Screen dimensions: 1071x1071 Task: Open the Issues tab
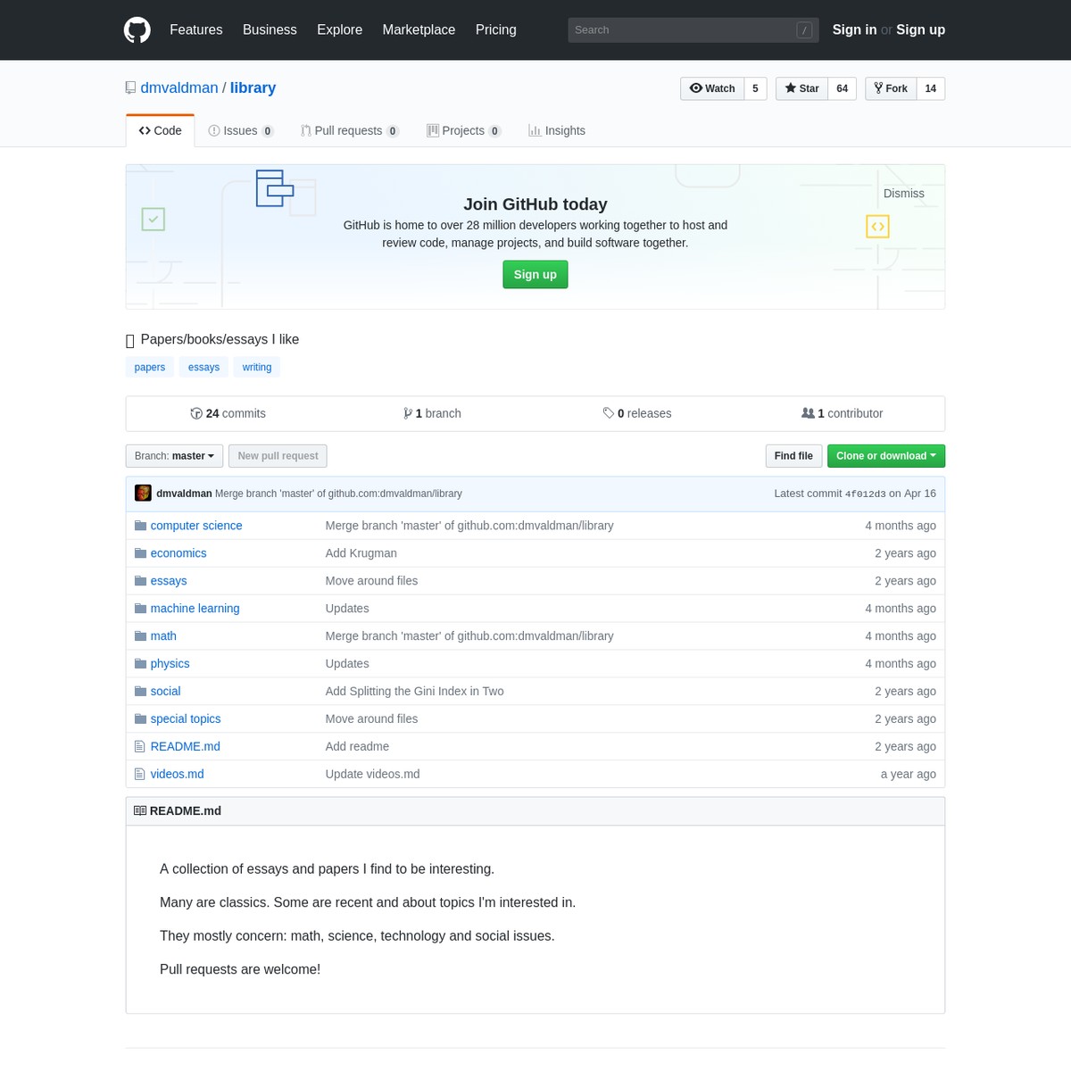(241, 130)
